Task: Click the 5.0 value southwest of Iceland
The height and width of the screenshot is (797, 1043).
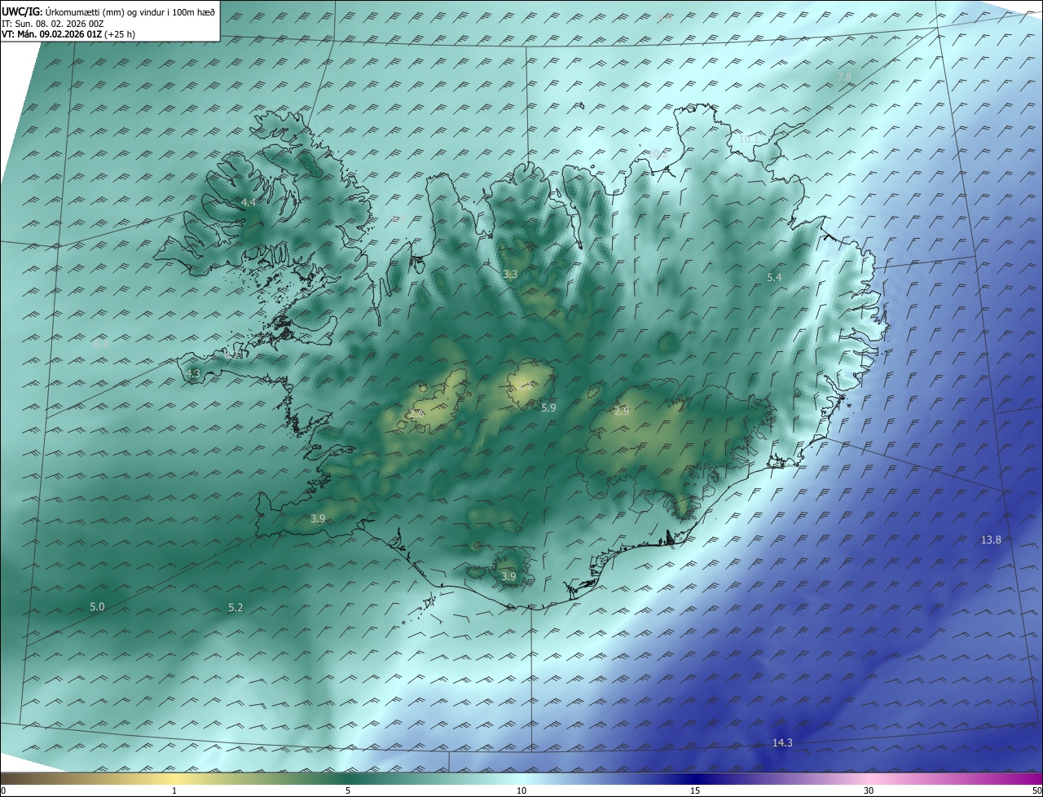Action: click(x=97, y=607)
